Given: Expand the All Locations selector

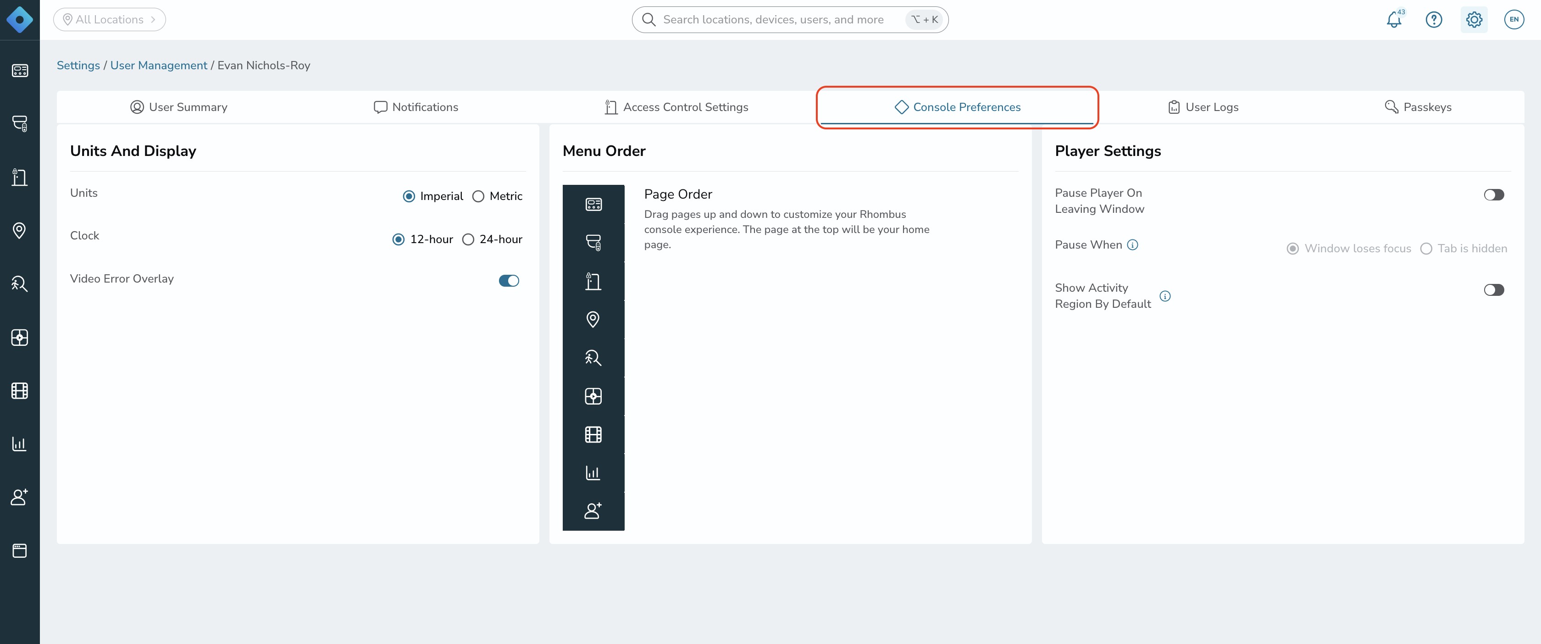Looking at the screenshot, I should pos(110,20).
